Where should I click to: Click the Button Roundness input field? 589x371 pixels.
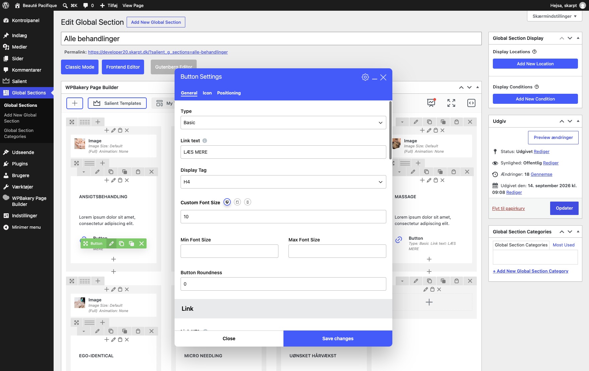pos(283,284)
